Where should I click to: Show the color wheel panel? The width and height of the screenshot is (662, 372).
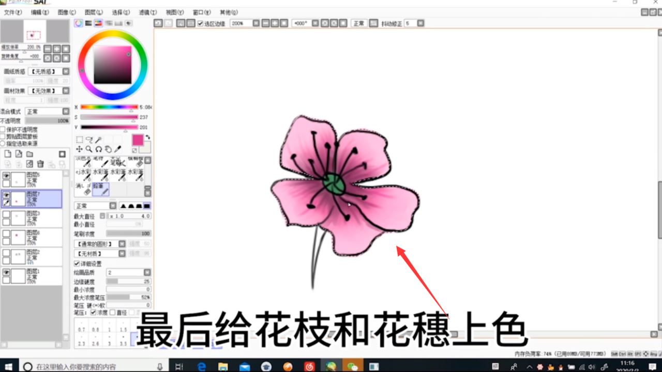[x=79, y=23]
